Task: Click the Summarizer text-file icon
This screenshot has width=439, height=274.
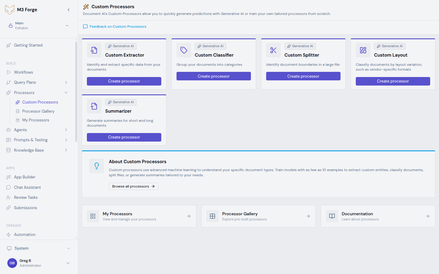Action: coord(94,106)
